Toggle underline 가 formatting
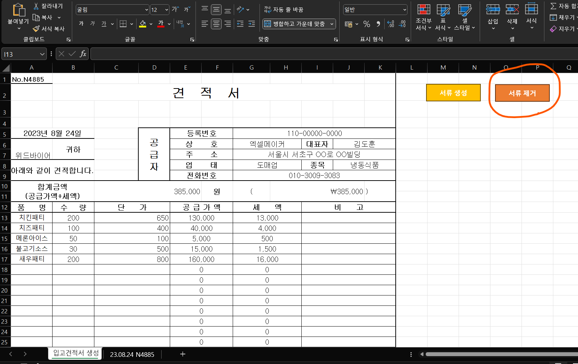578x364 pixels. (x=104, y=24)
